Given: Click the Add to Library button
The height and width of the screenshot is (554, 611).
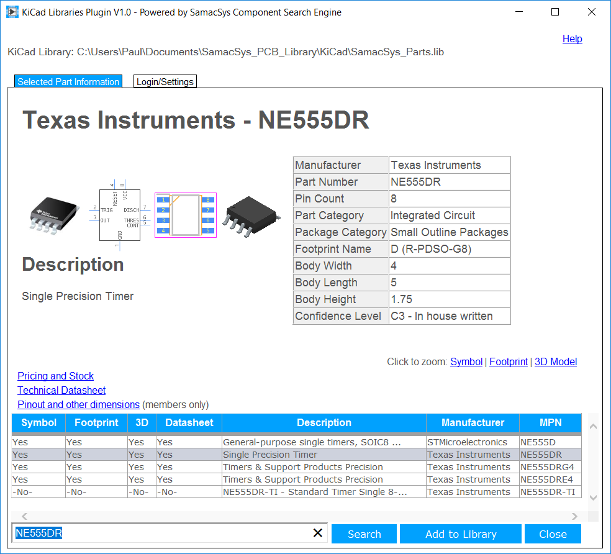Looking at the screenshot, I should coord(461,534).
